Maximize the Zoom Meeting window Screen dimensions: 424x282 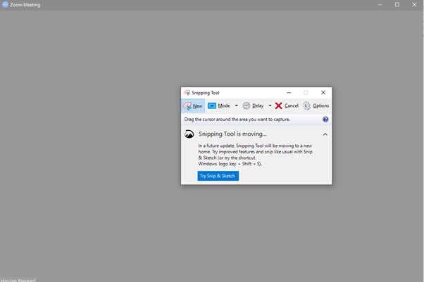pyautogui.click(x=397, y=5)
